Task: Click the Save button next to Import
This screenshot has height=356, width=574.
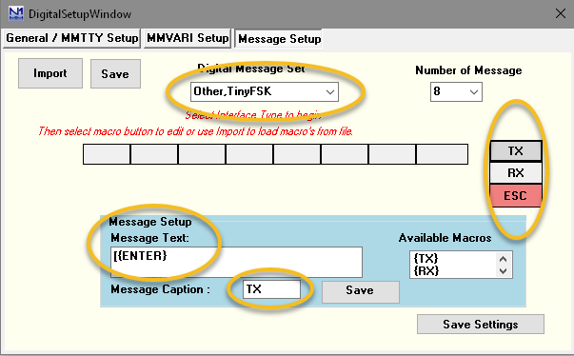Action: tap(115, 74)
